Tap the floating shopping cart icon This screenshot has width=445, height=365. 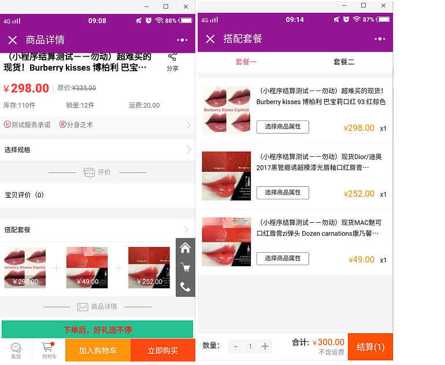pyautogui.click(x=186, y=267)
